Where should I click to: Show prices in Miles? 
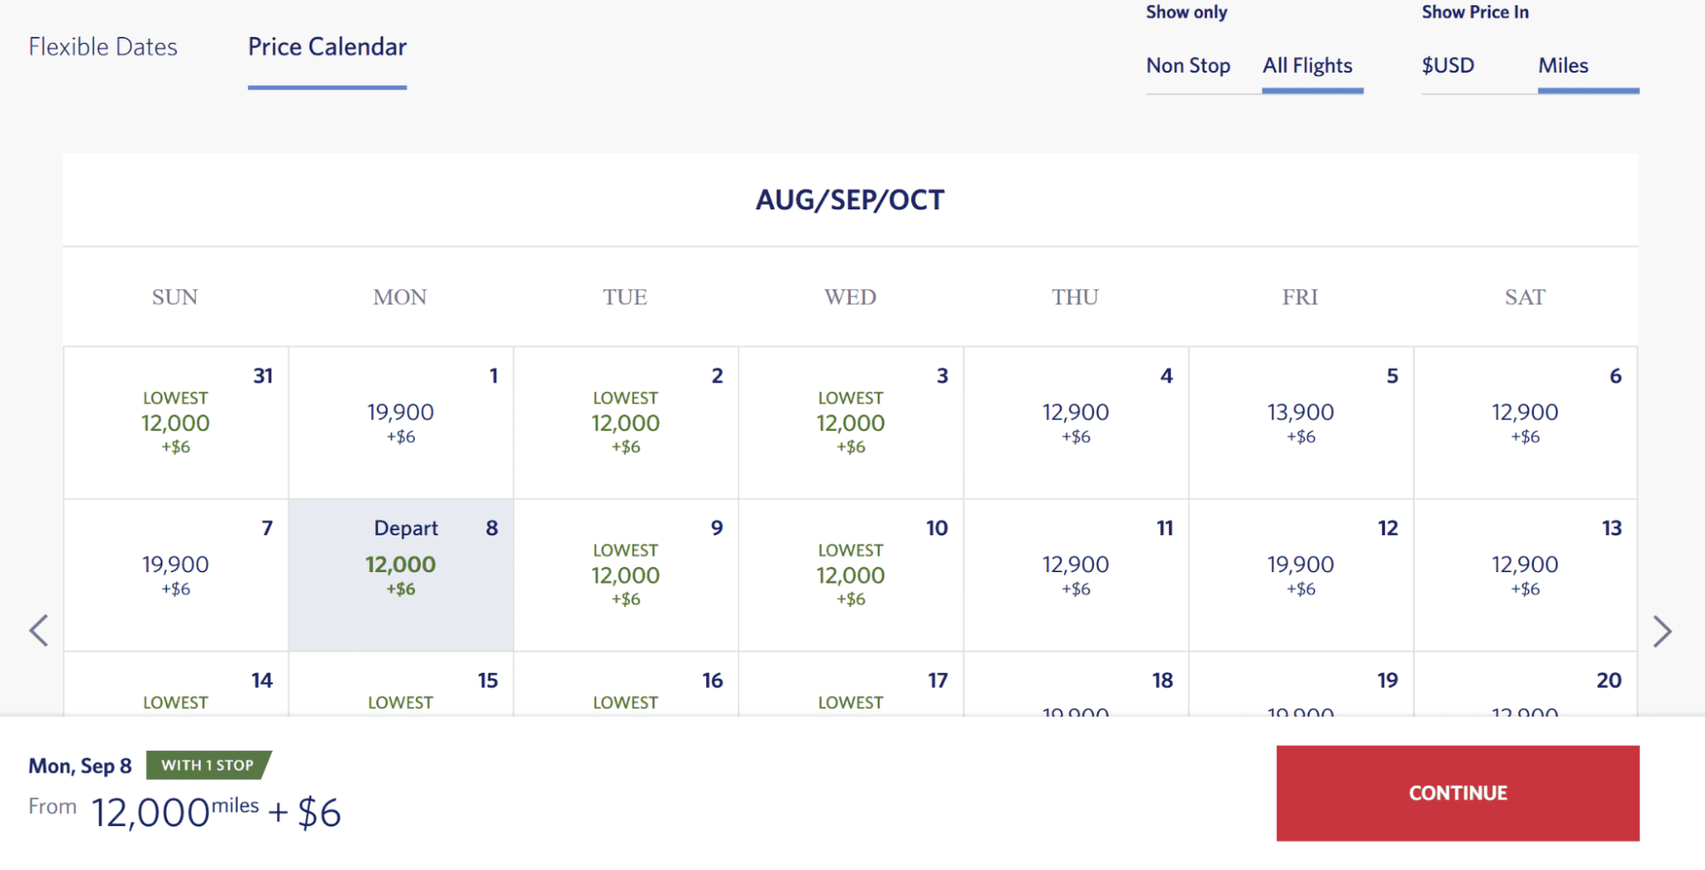pyautogui.click(x=1563, y=66)
